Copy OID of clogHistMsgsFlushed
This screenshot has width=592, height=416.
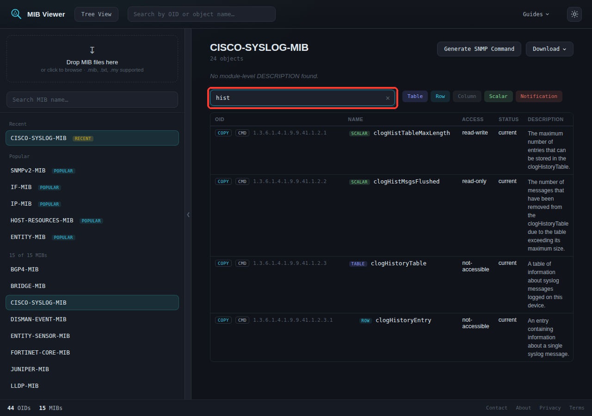[223, 182]
